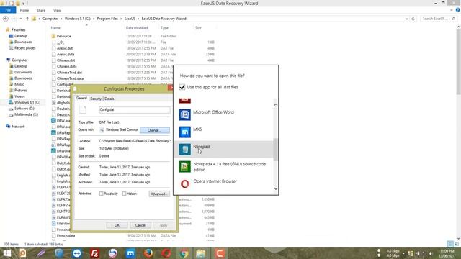Uncheck 'Use this app for all .dat files'
This screenshot has height=259, width=461.
pyautogui.click(x=182, y=87)
